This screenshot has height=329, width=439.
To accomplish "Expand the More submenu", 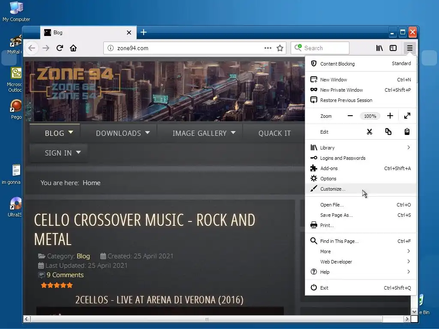I will point(361,251).
